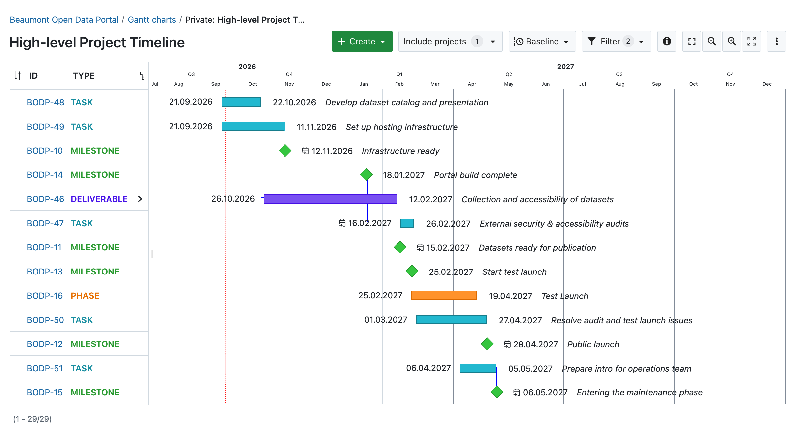The width and height of the screenshot is (795, 438).
Task: Open the three-dot more menu
Action: tap(777, 41)
